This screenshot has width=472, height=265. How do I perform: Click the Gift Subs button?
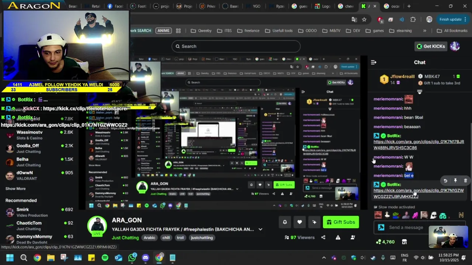pyautogui.click(x=341, y=222)
